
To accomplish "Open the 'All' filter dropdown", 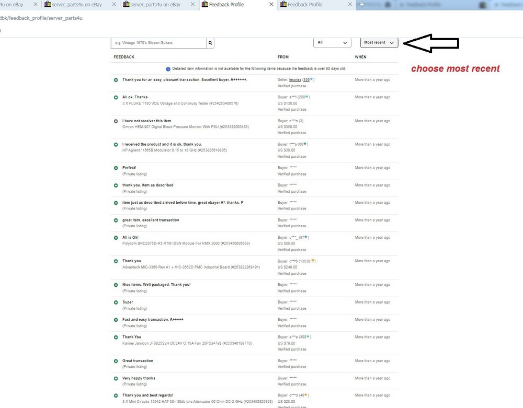I will pyautogui.click(x=332, y=43).
